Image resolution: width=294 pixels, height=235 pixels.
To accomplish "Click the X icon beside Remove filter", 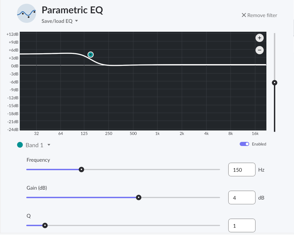I will pos(244,15).
